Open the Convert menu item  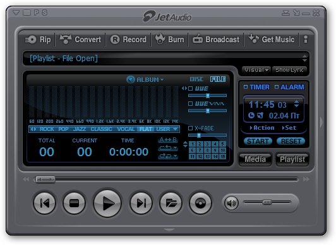pos(81,40)
